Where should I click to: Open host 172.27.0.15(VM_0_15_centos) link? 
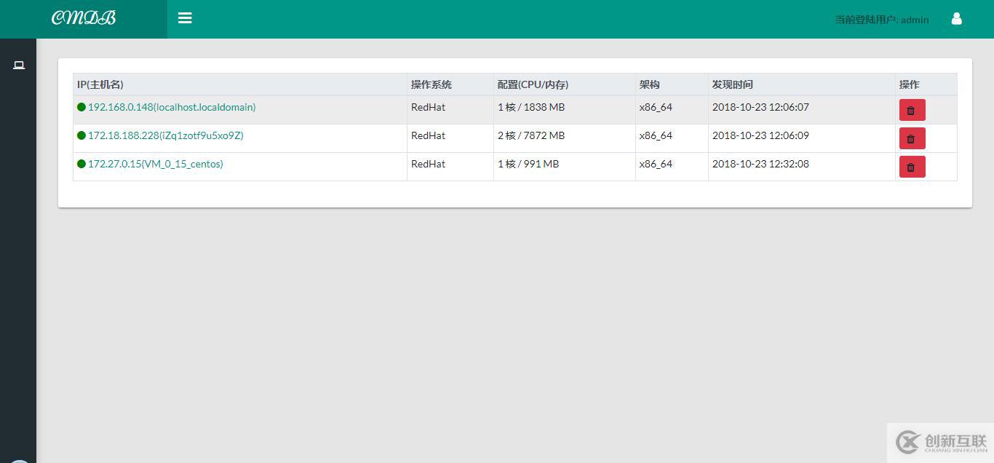coord(155,164)
